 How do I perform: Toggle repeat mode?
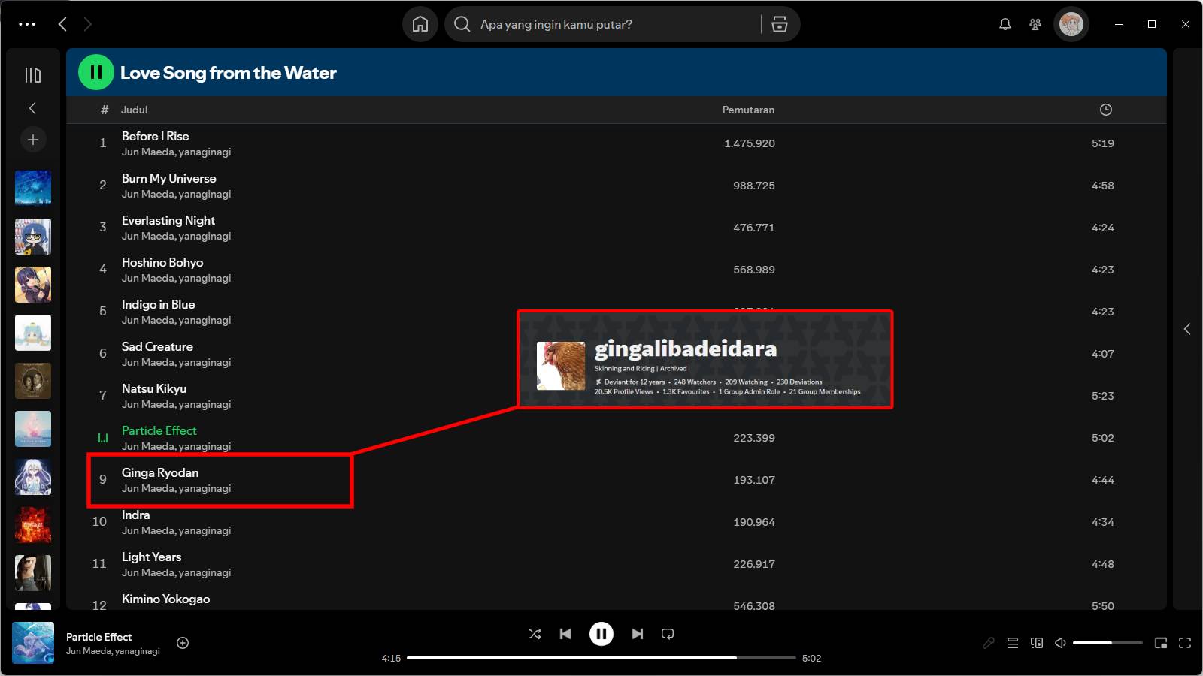(x=668, y=634)
